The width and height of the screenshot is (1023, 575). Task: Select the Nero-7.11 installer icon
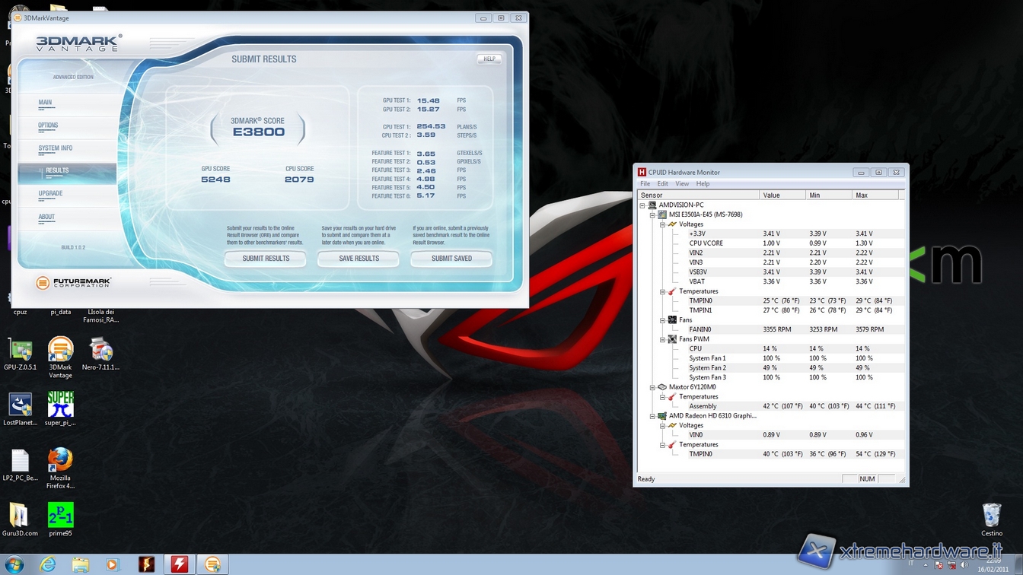click(x=100, y=350)
